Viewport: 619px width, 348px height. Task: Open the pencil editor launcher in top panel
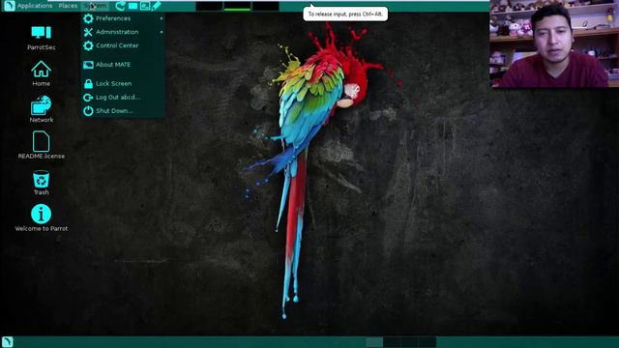(157, 6)
